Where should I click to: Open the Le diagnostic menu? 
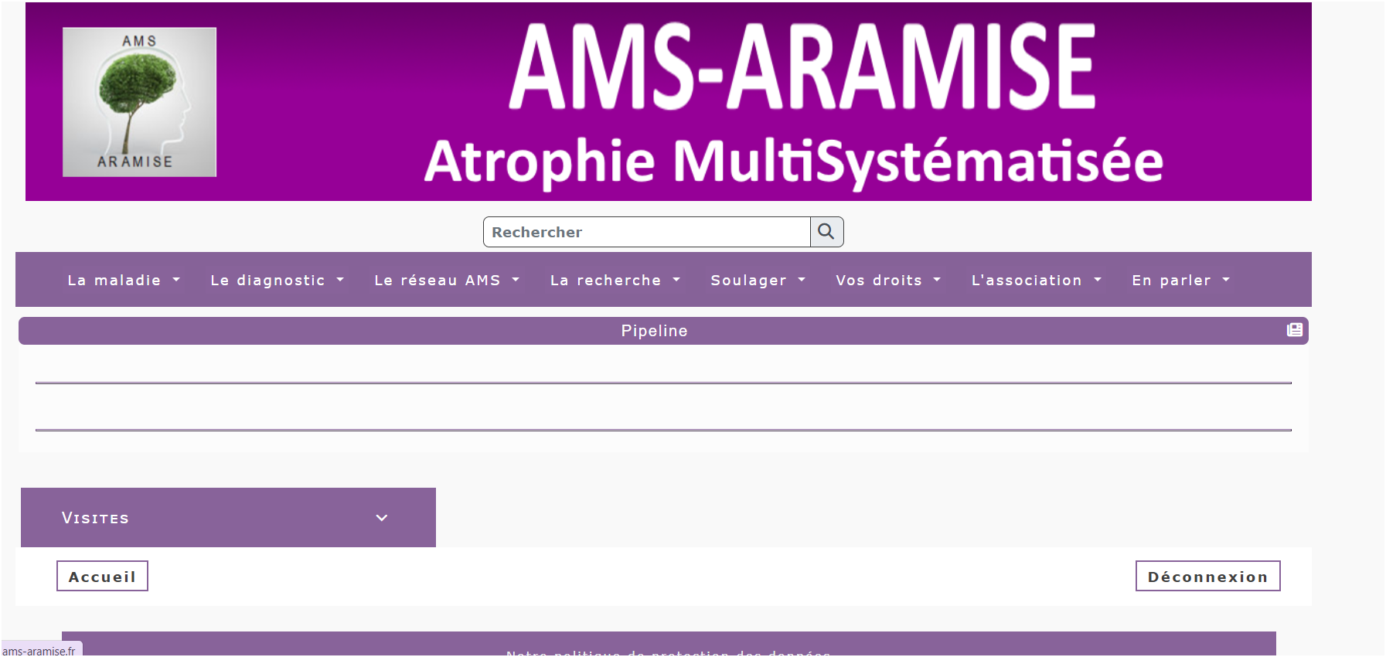[x=277, y=281]
